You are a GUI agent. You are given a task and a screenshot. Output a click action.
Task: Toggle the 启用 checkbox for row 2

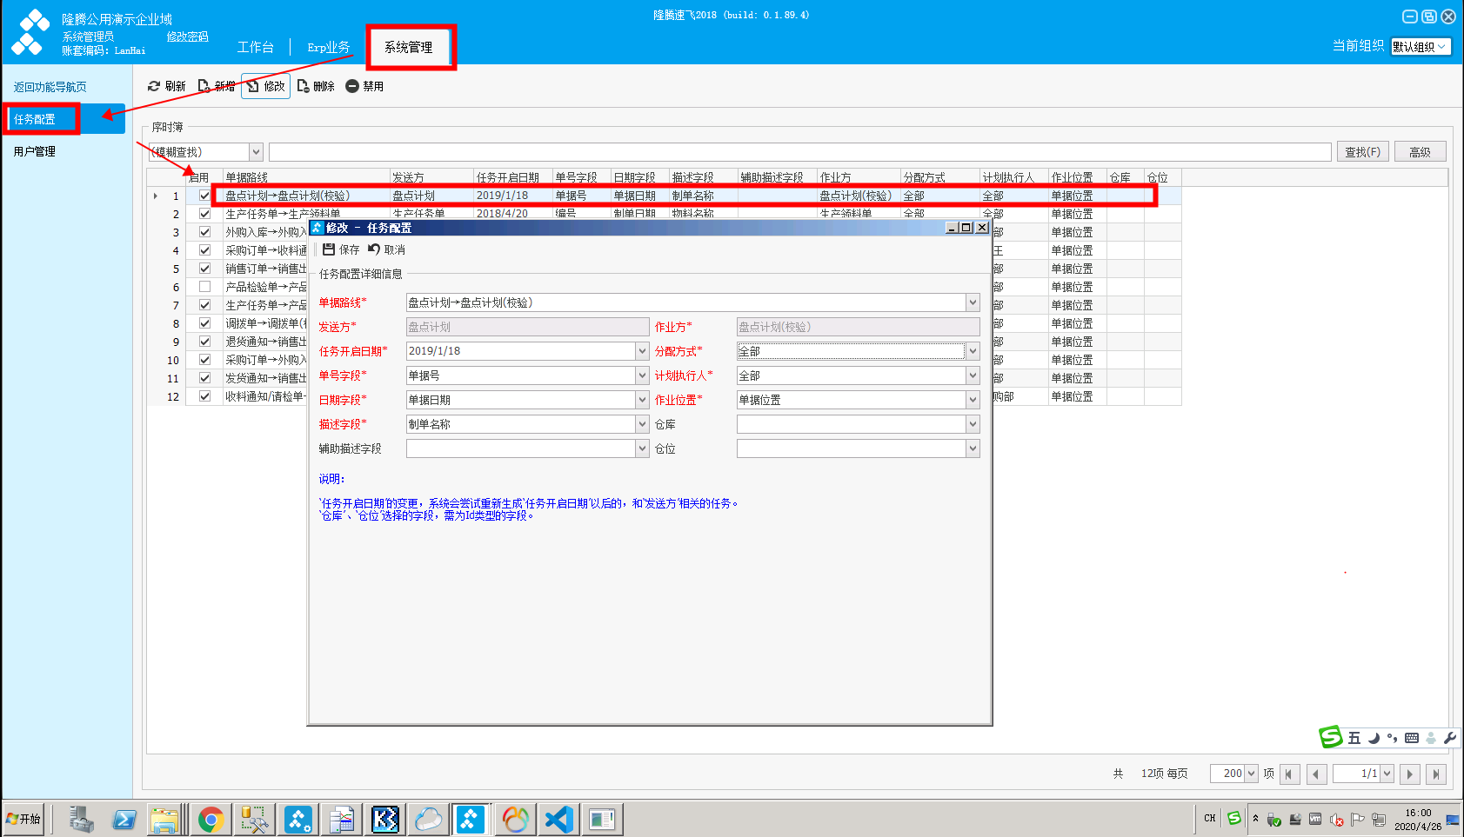tap(204, 214)
